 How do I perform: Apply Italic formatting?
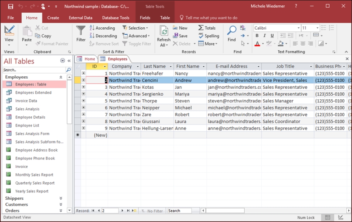pyautogui.click(x=264, y=35)
